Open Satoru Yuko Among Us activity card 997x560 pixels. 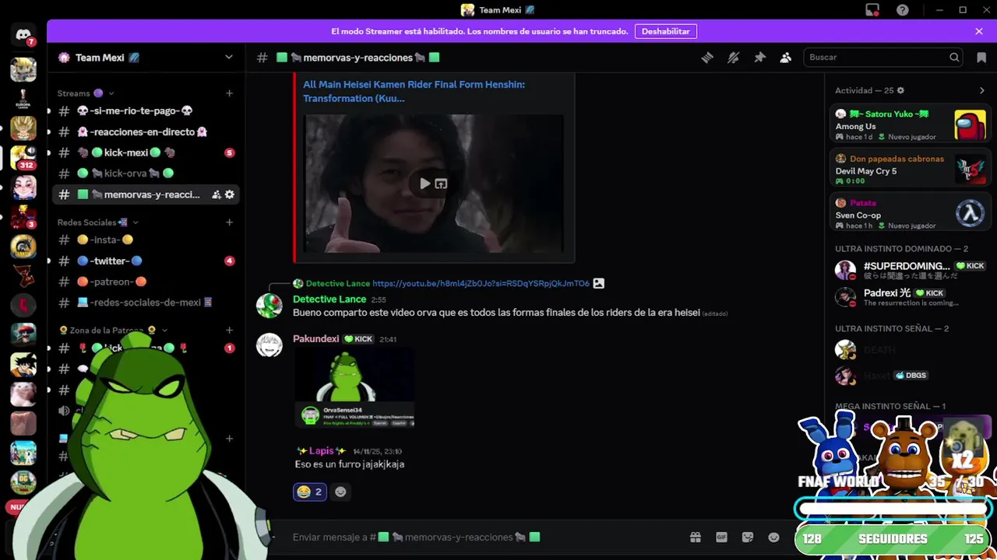(910, 125)
